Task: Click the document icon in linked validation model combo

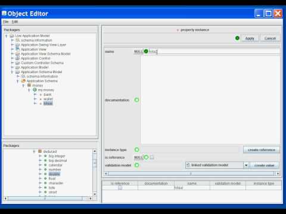Action: tap(188, 165)
